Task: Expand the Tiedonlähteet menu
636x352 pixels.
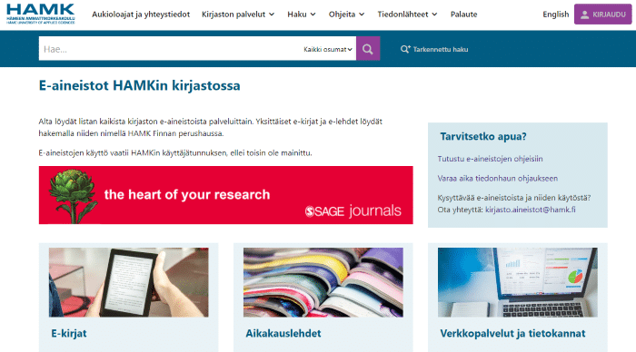Action: pos(407,15)
